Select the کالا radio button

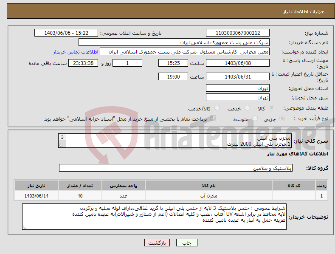point(271,108)
